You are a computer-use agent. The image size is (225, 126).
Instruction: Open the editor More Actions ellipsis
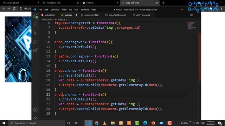(197, 15)
